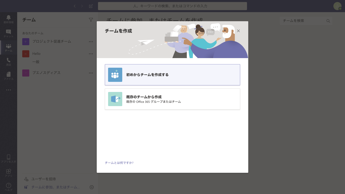Select the Teams icon in sidebar
The height and width of the screenshot is (194, 345).
click(x=9, y=46)
